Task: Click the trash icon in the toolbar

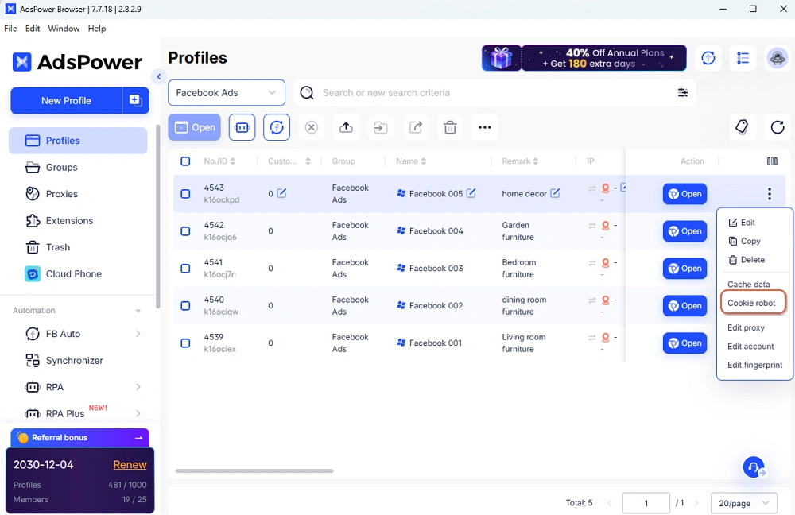Action: coord(450,127)
